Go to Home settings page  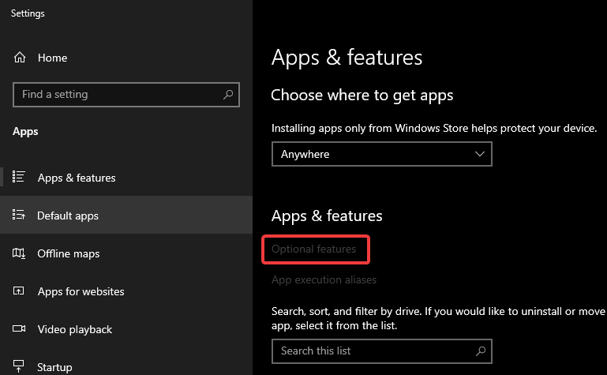pos(52,58)
